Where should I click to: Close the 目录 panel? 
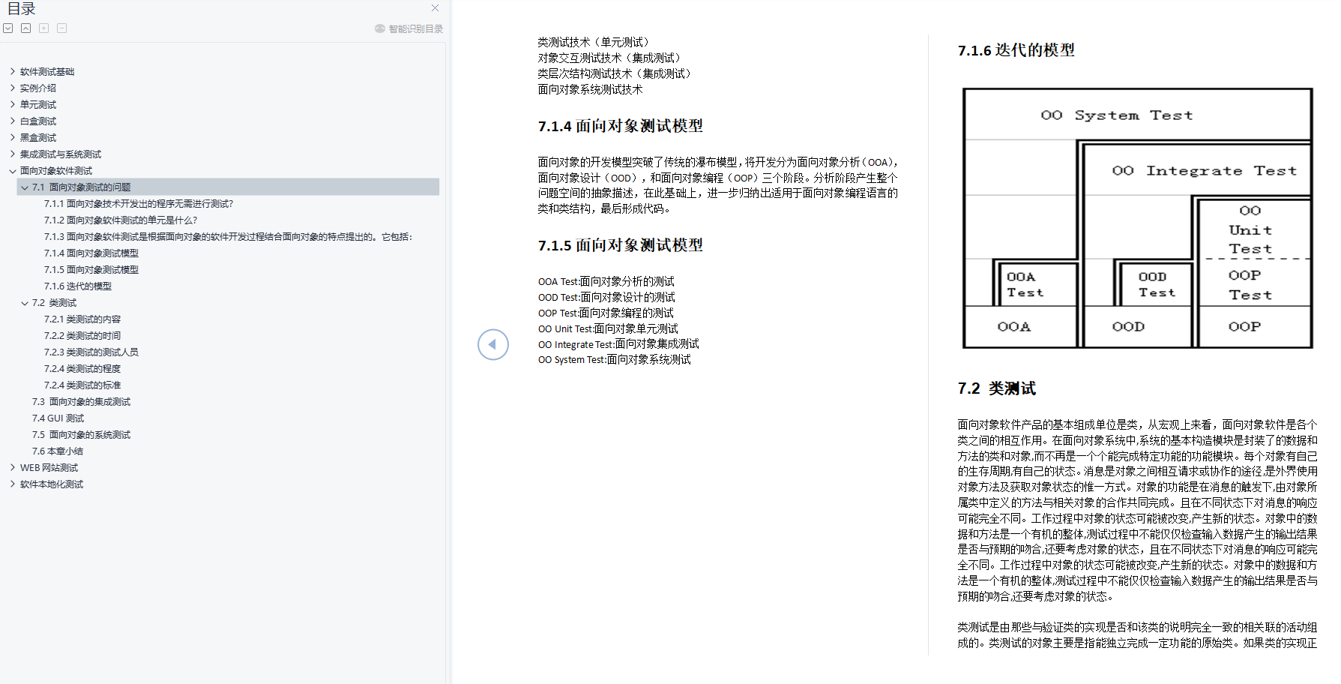tap(434, 8)
